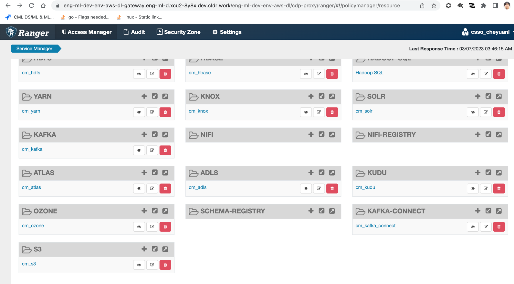This screenshot has height=284, width=514.
Task: Click the export icon in KUDU header
Action: pyautogui.click(x=499, y=173)
